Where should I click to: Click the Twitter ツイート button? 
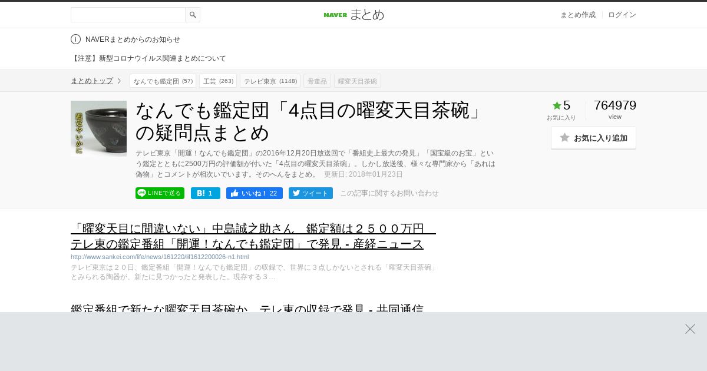click(x=310, y=193)
